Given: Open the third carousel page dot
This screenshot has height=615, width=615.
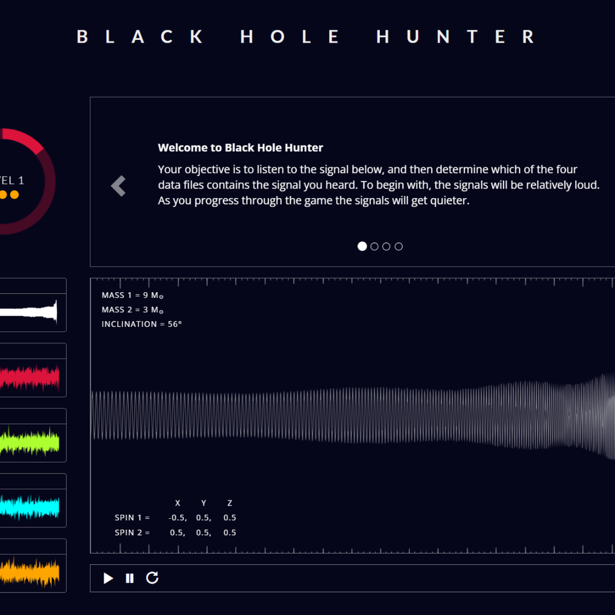Looking at the screenshot, I should point(386,246).
